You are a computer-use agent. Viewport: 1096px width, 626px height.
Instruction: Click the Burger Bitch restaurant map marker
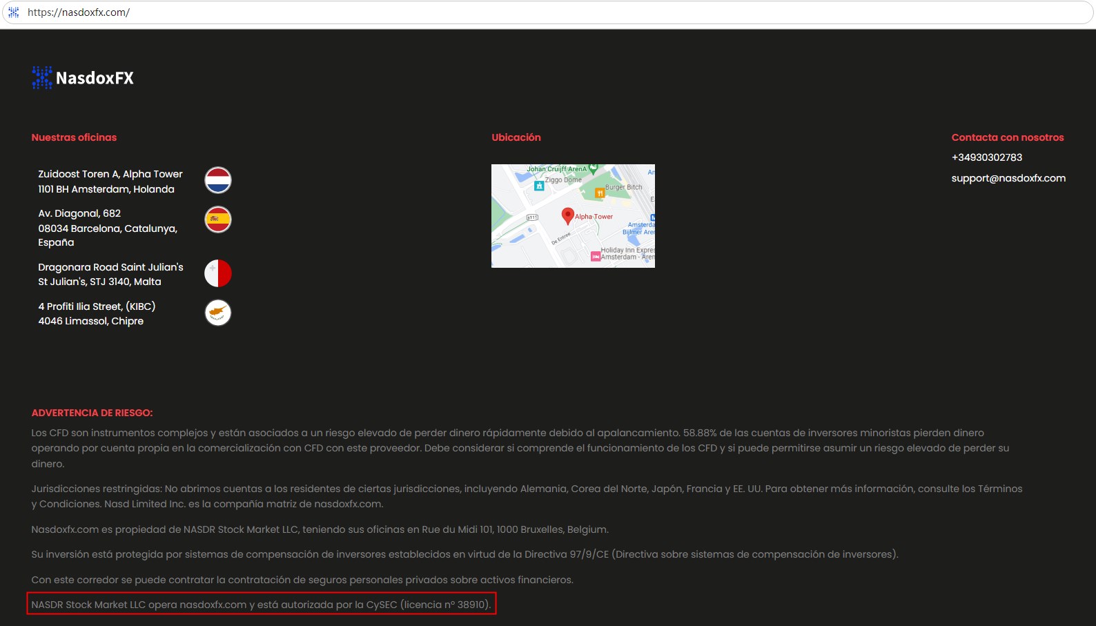point(600,193)
